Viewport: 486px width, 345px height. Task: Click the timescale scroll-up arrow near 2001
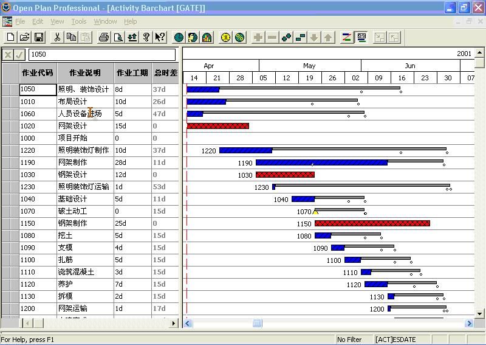[479, 54]
